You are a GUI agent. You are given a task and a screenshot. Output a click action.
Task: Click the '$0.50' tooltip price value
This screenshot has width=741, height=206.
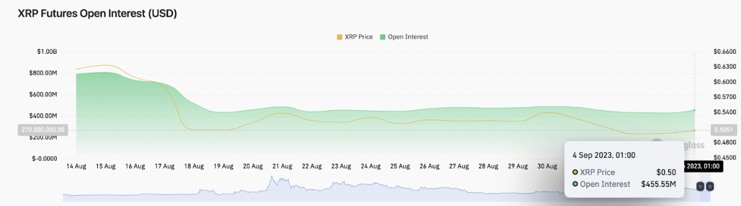point(667,172)
